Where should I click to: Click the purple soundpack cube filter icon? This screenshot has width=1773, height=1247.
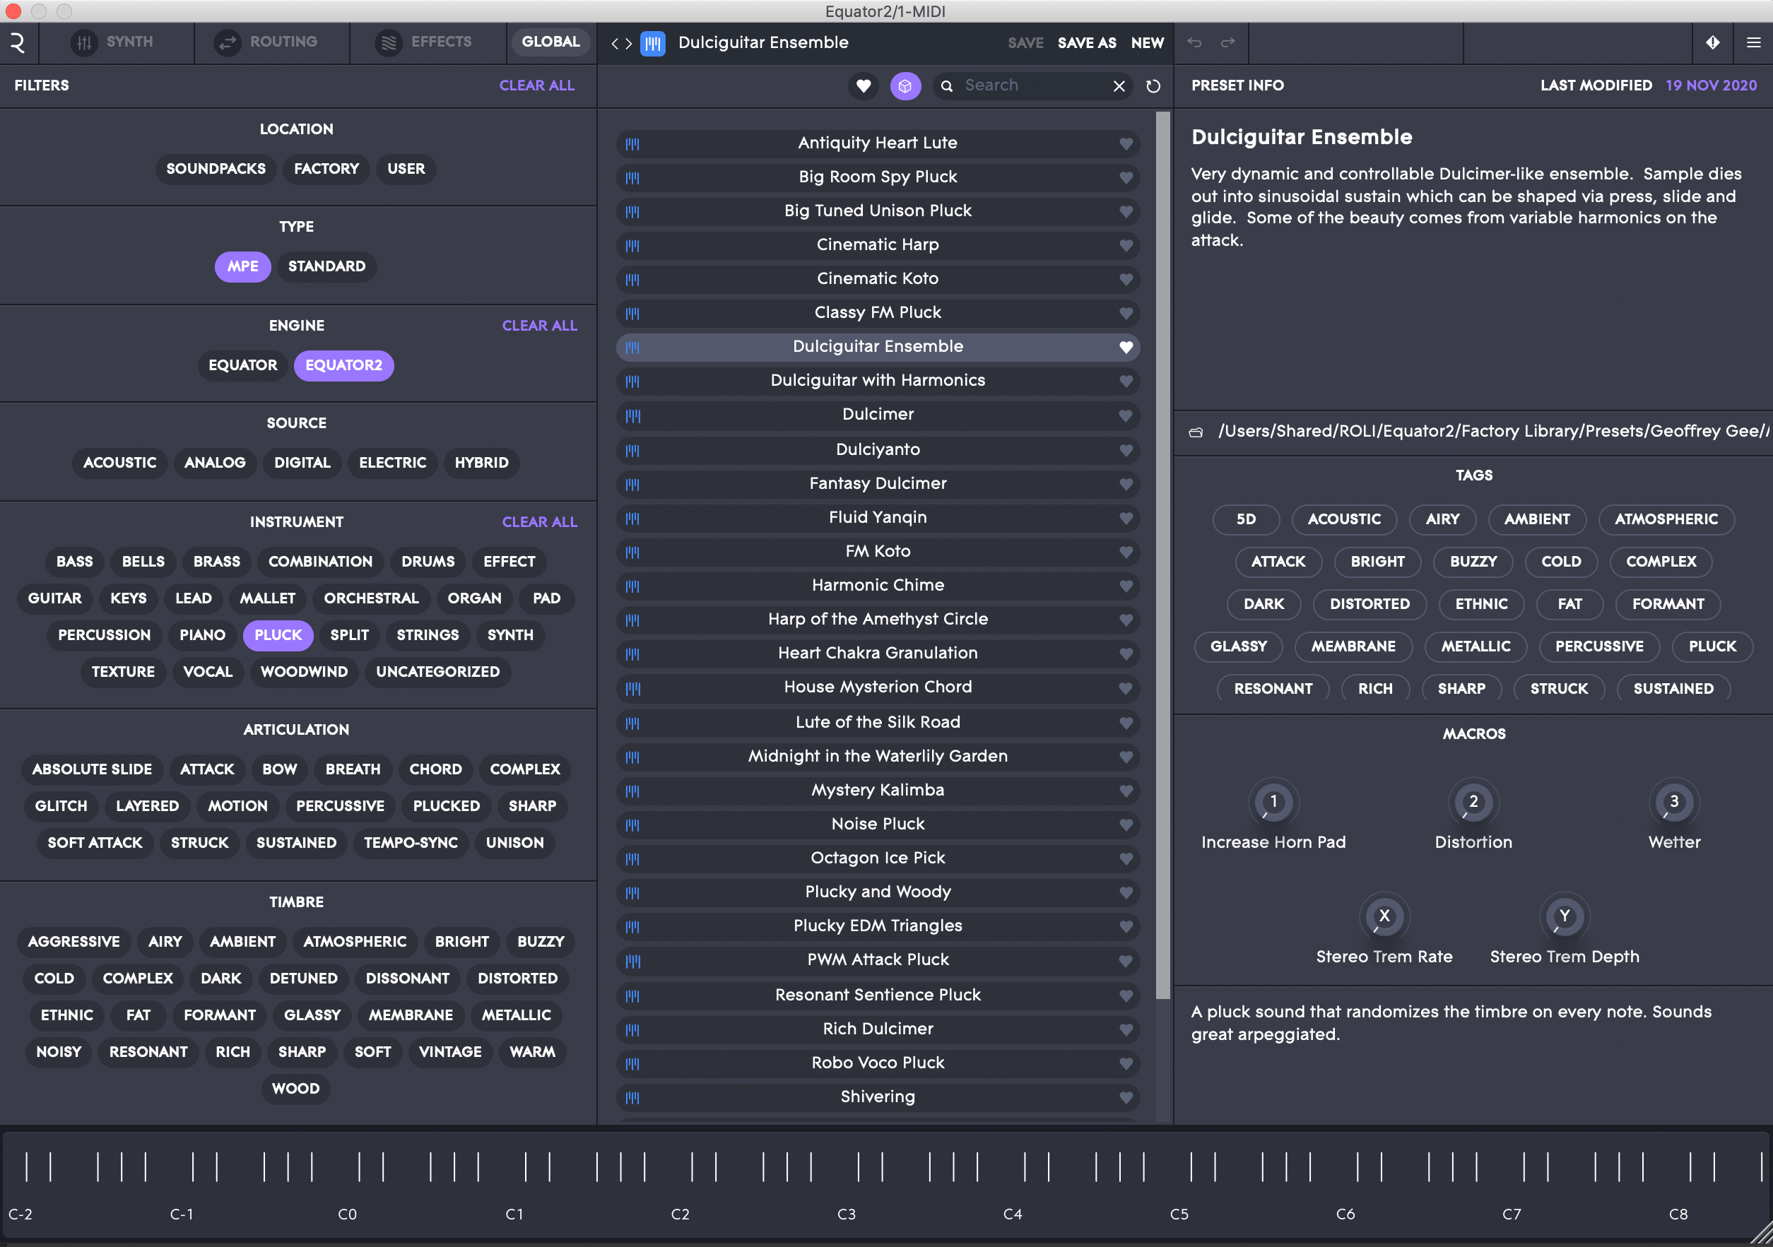point(905,85)
